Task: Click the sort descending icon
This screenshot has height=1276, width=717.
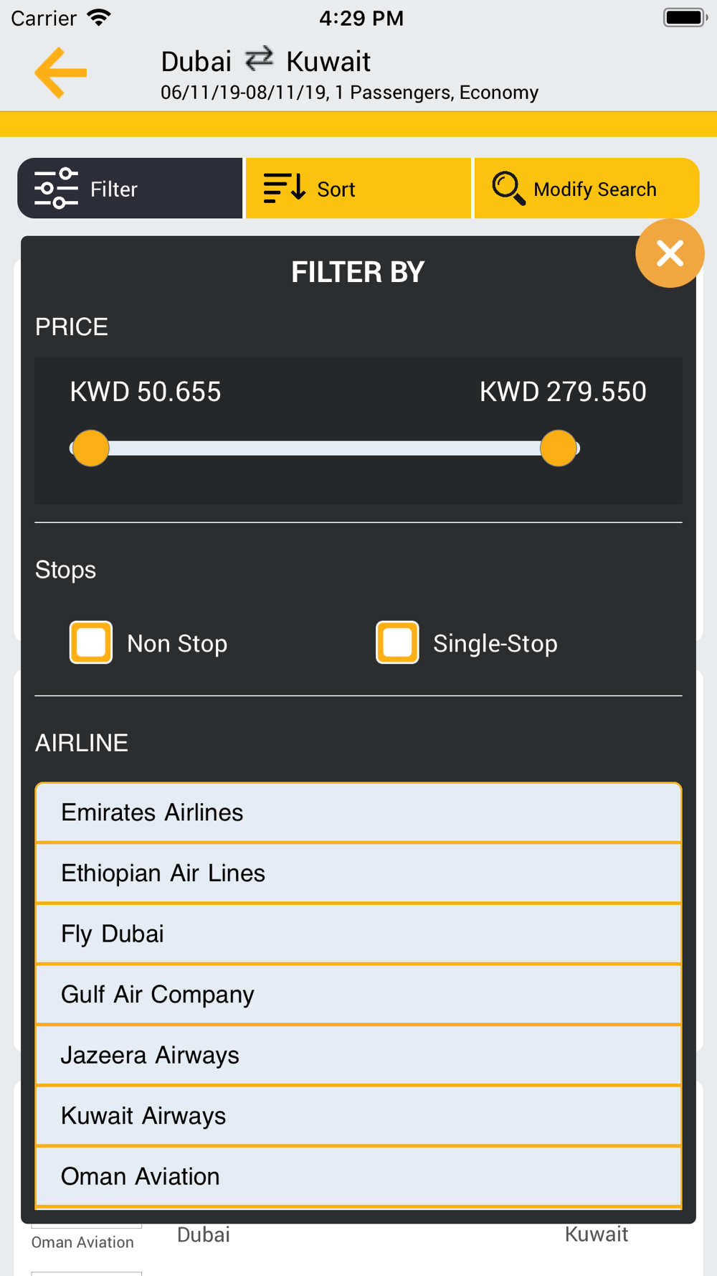Action: 285,188
